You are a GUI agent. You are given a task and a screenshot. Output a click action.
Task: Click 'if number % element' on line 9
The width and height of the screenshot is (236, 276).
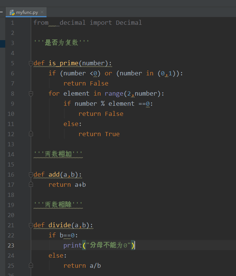[99, 103]
